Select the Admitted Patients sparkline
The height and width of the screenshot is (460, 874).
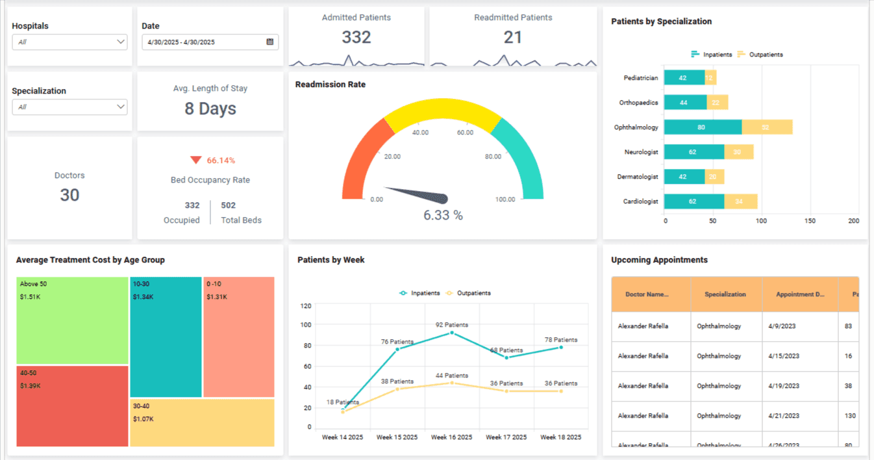[x=356, y=64]
